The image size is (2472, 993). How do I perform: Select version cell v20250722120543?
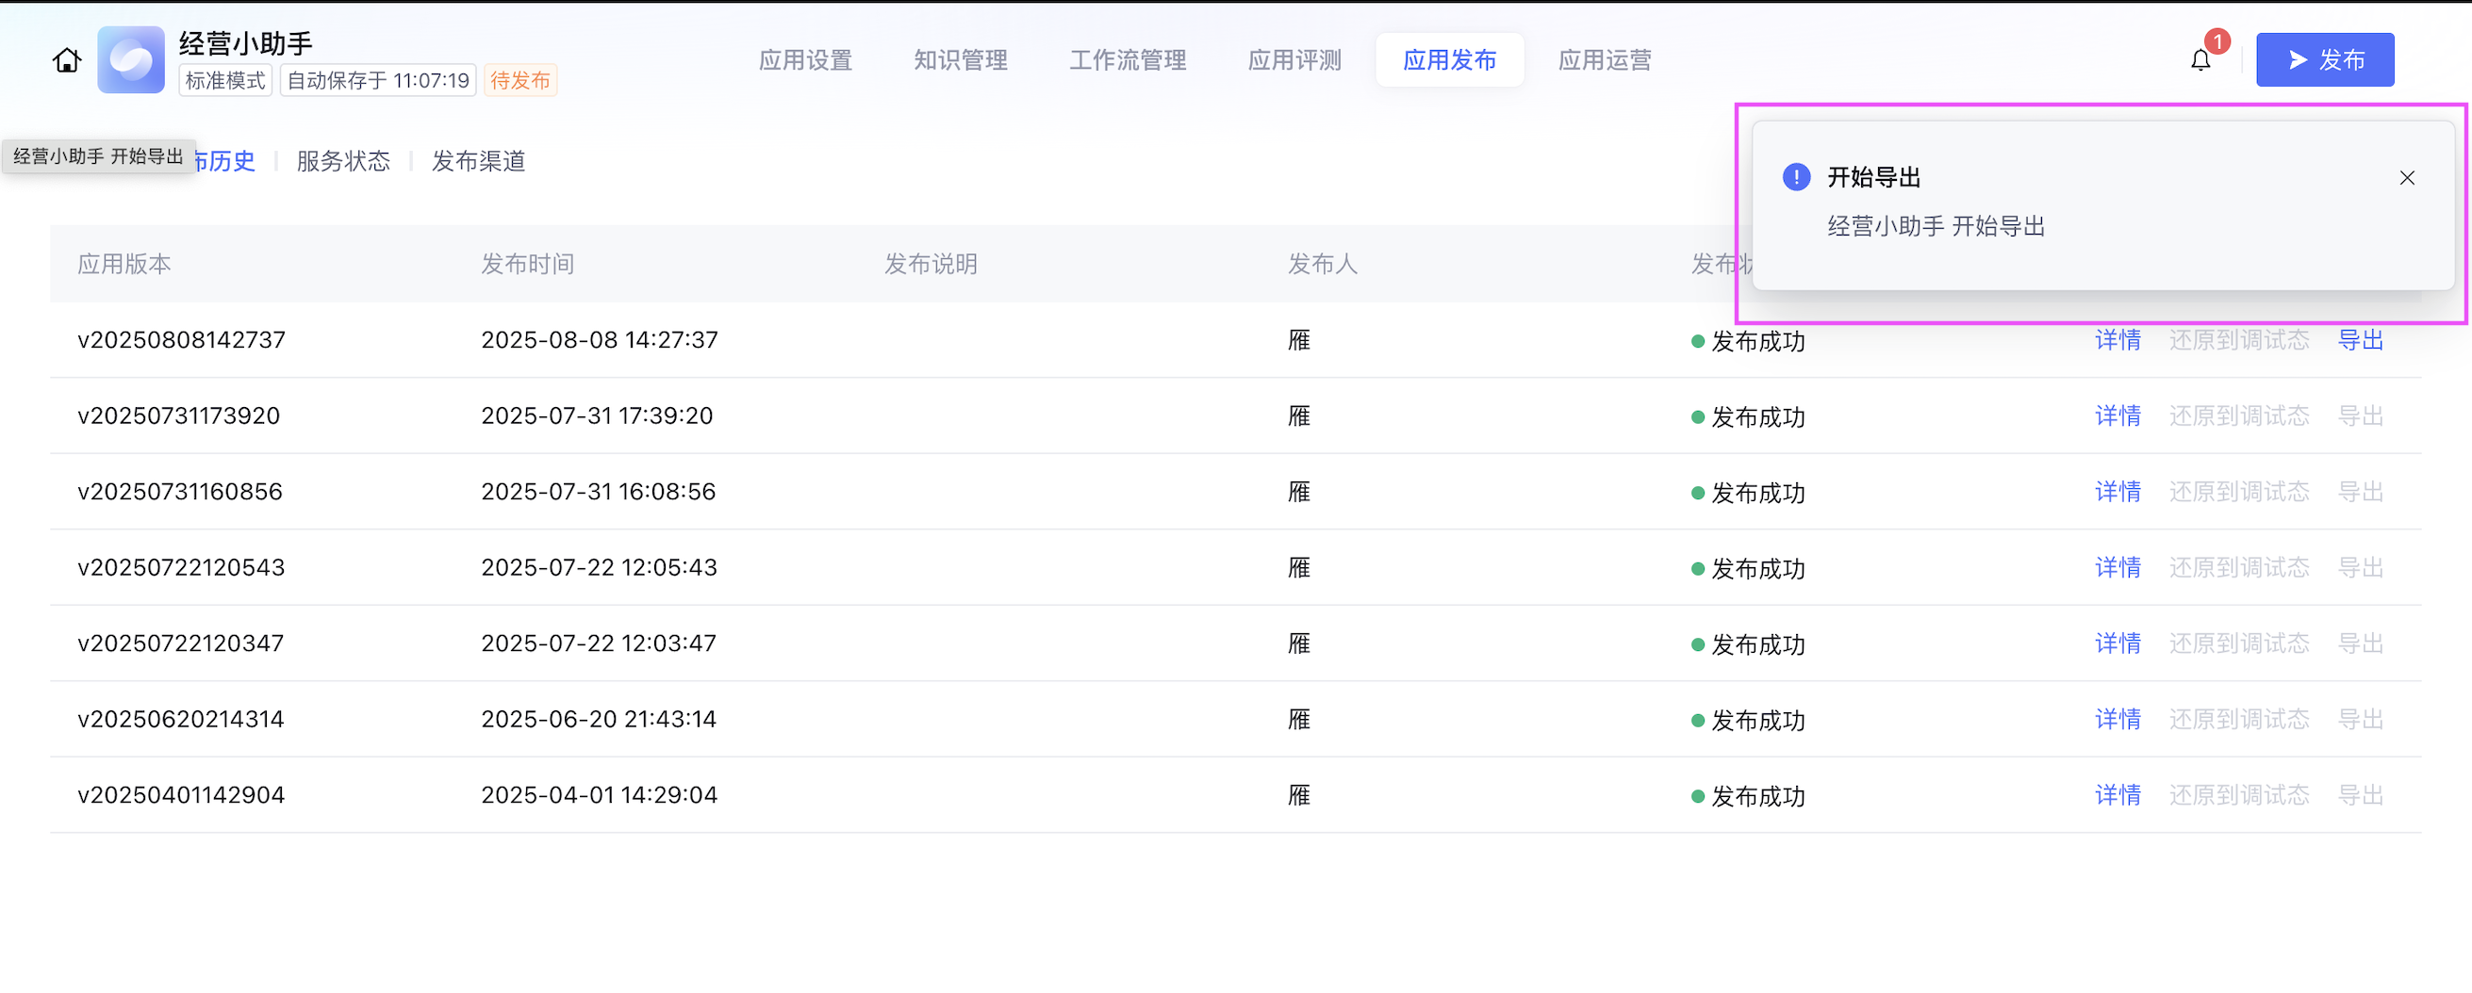181,567
